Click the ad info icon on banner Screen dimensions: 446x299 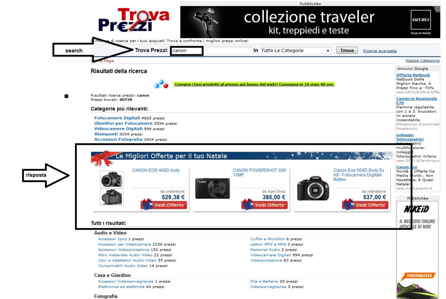437,9
